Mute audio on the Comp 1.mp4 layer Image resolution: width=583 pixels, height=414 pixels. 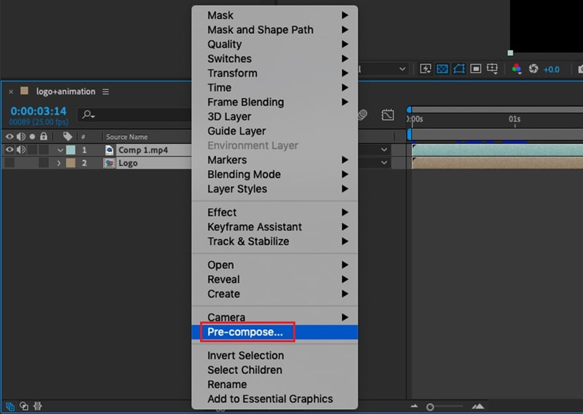coord(21,150)
